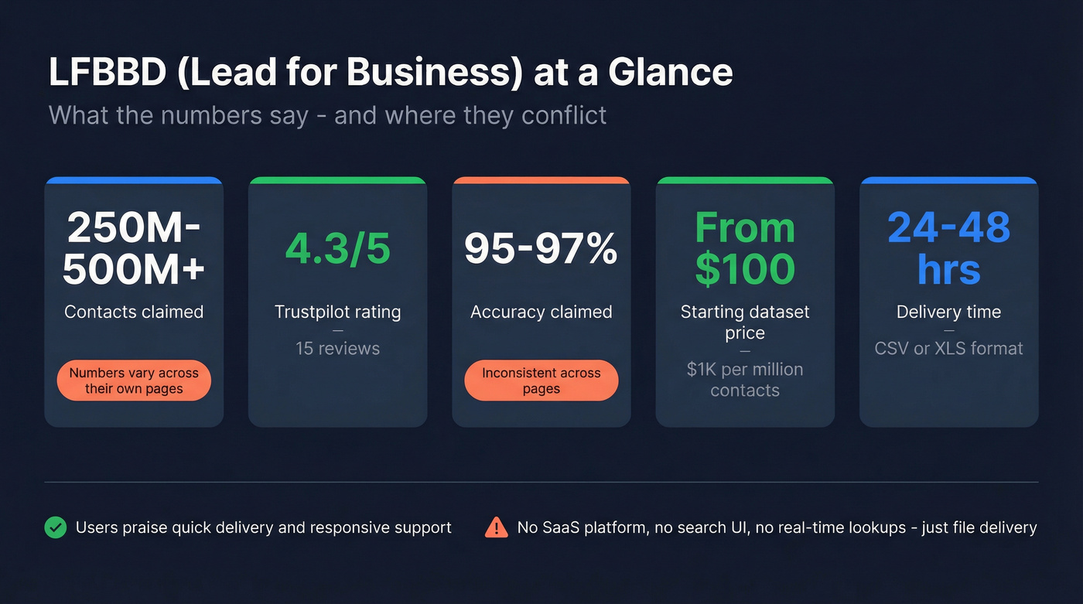Click the "Contacts claimed" label
Viewport: 1083px width, 604px height.
(134, 312)
